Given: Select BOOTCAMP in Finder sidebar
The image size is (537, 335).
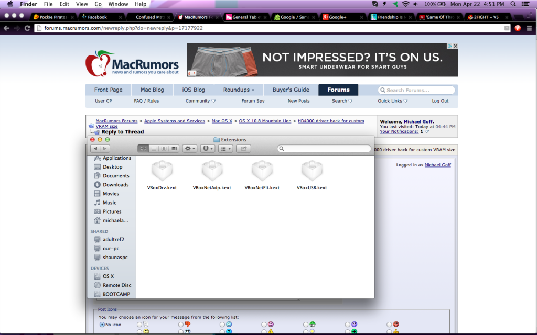Looking at the screenshot, I should pyautogui.click(x=112, y=294).
